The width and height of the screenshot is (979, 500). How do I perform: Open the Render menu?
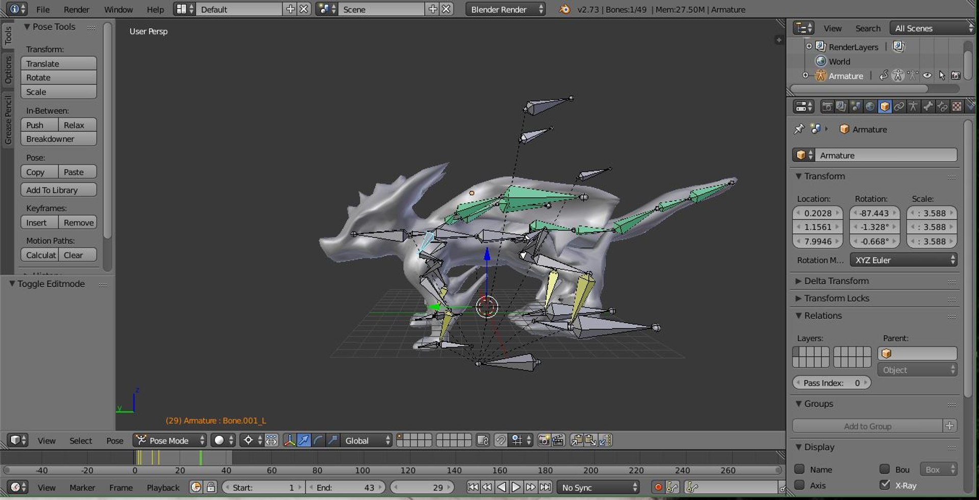click(76, 9)
